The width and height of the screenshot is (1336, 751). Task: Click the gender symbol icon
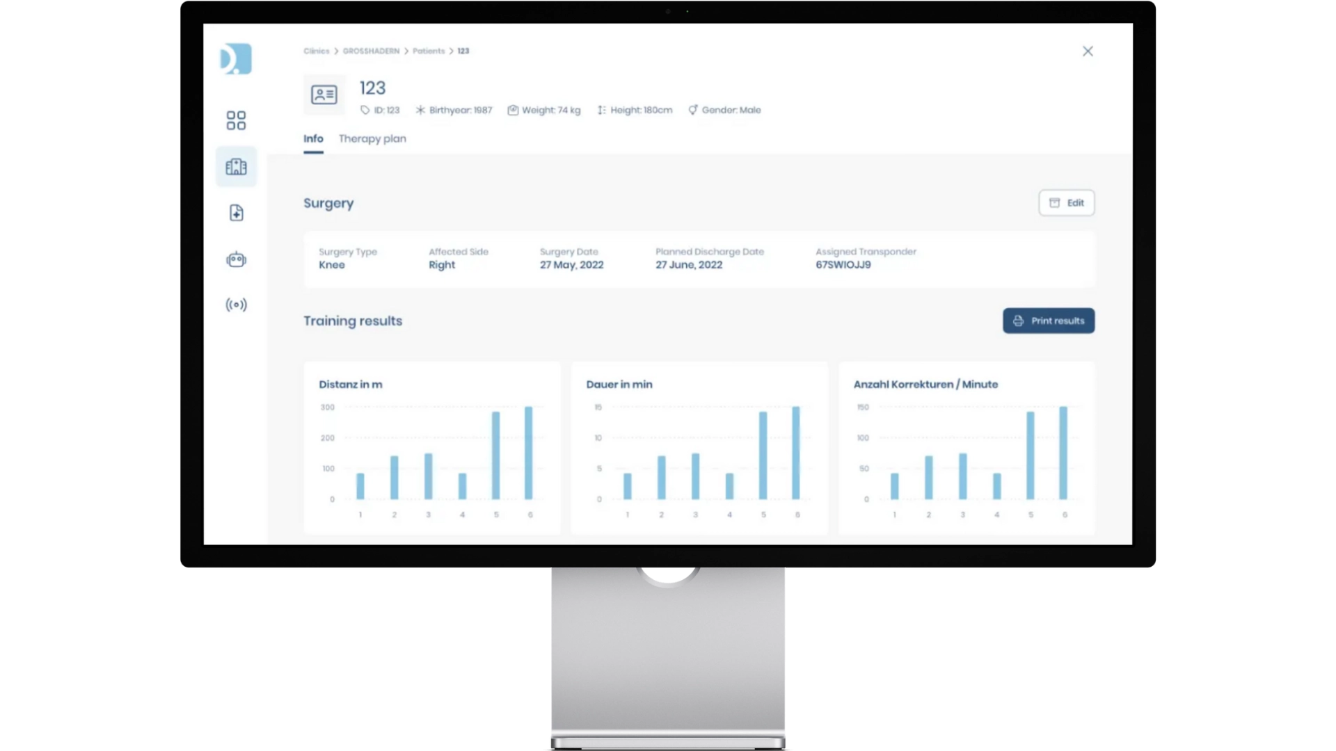(x=693, y=110)
